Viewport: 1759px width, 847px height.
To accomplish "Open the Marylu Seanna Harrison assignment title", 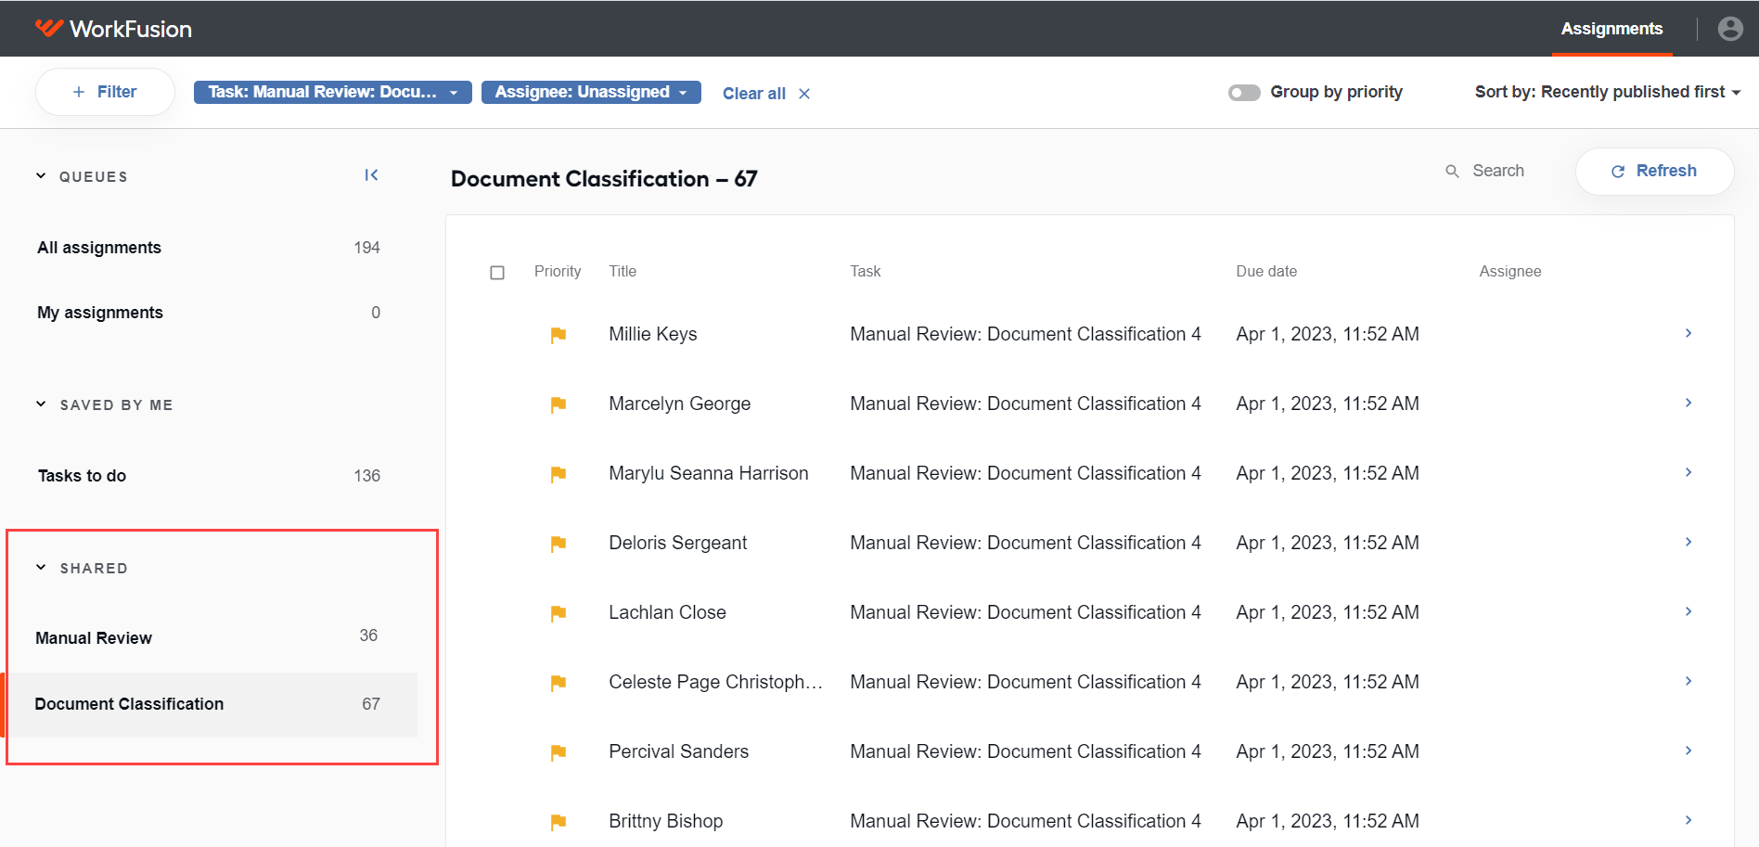I will (x=709, y=473).
